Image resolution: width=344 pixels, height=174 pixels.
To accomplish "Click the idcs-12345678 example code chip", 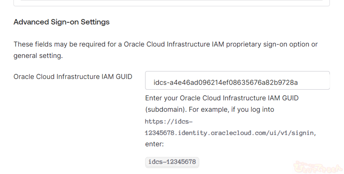I will (x=172, y=162).
